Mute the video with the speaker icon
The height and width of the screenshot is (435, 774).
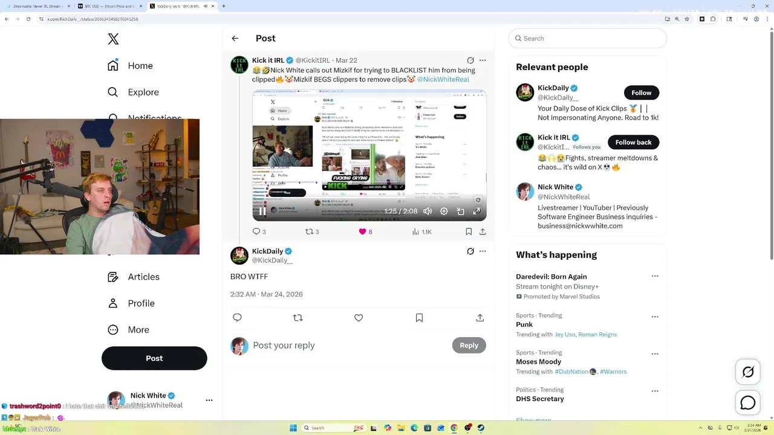428,211
